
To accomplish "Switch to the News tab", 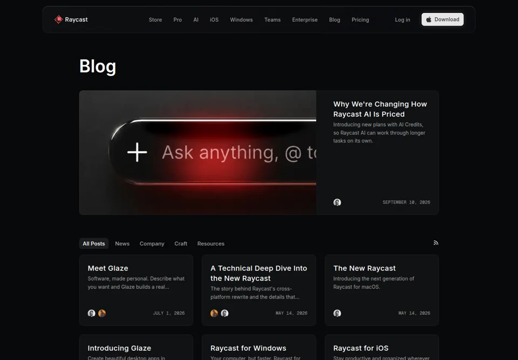I will pyautogui.click(x=122, y=243).
